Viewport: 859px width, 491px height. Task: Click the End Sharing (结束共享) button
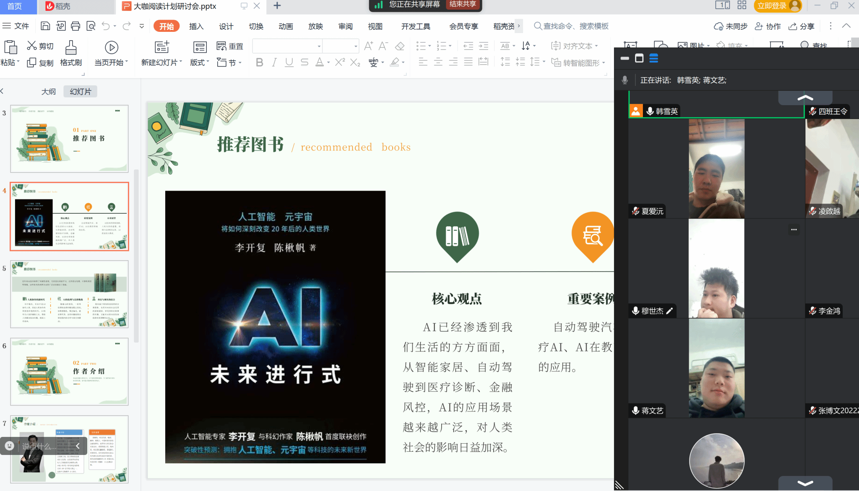(x=463, y=4)
